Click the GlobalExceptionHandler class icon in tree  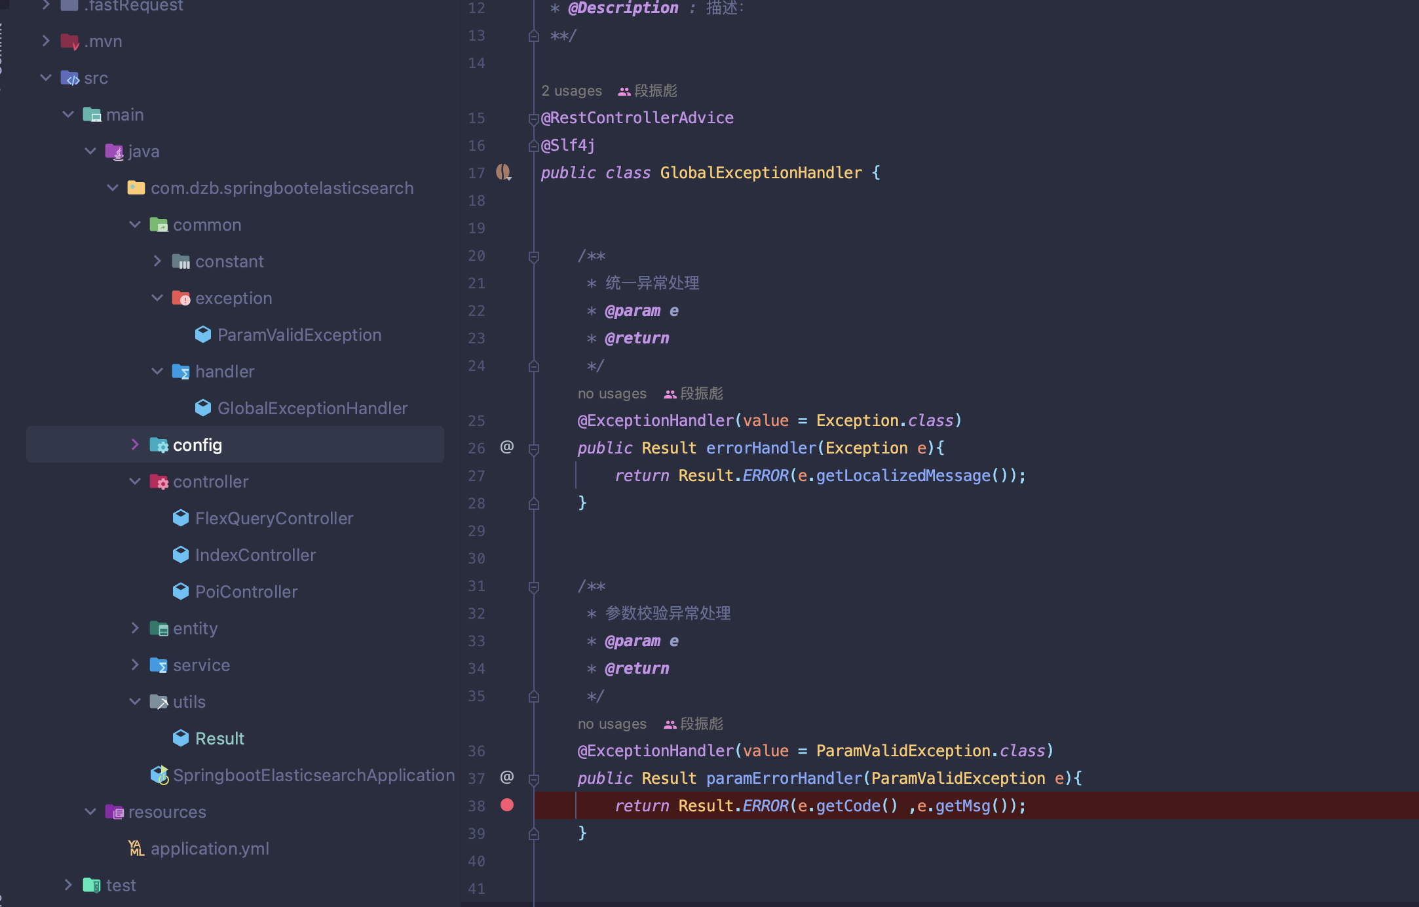click(x=203, y=408)
